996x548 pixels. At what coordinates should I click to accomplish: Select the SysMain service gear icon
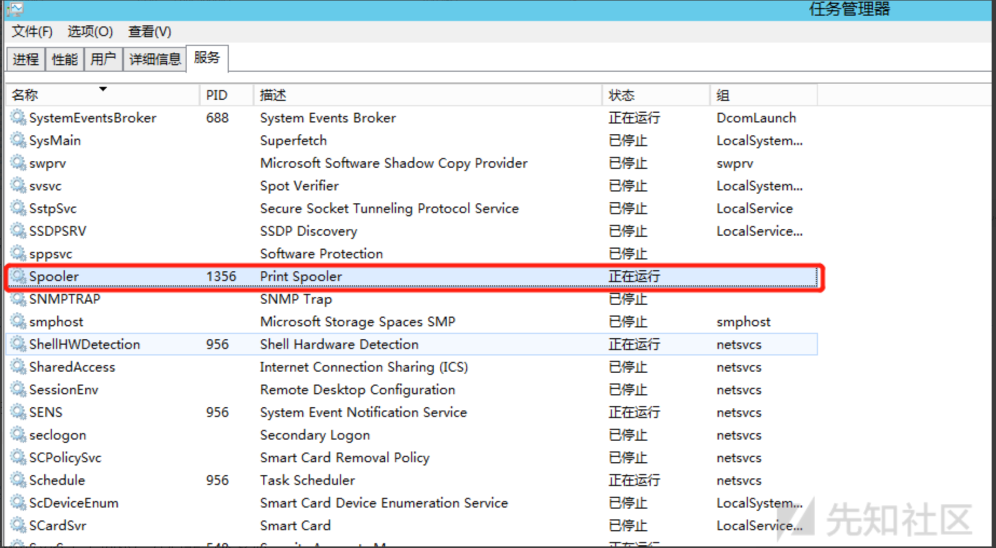18,140
